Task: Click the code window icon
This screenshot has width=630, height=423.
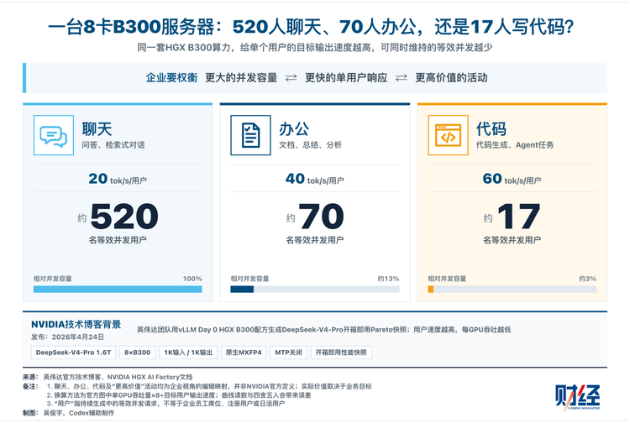Action: pyautogui.click(x=448, y=135)
